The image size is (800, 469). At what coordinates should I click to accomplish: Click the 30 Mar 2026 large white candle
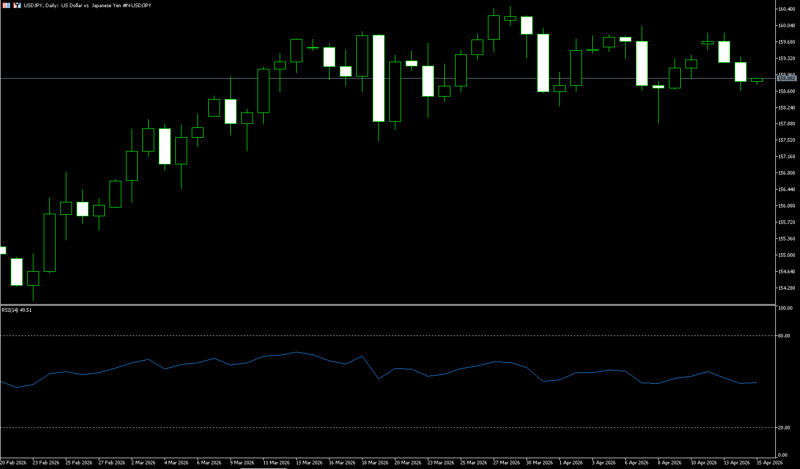coord(543,63)
